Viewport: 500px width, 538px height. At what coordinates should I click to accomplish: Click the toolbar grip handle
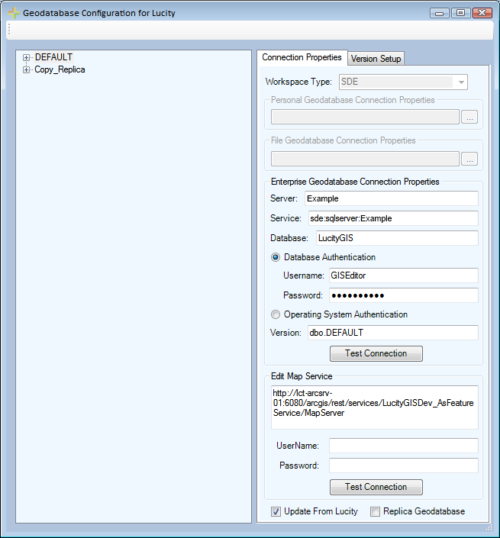[9, 30]
